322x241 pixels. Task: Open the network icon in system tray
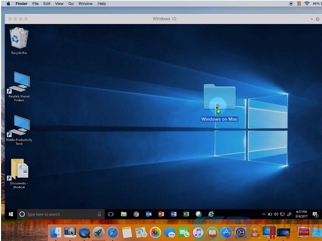tap(283, 214)
